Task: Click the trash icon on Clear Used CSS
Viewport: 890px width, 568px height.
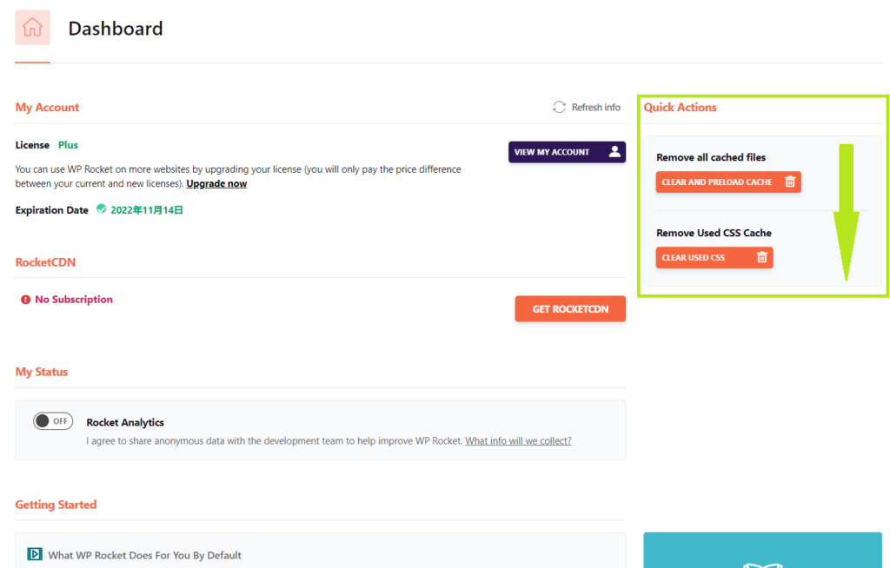Action: [x=761, y=258]
